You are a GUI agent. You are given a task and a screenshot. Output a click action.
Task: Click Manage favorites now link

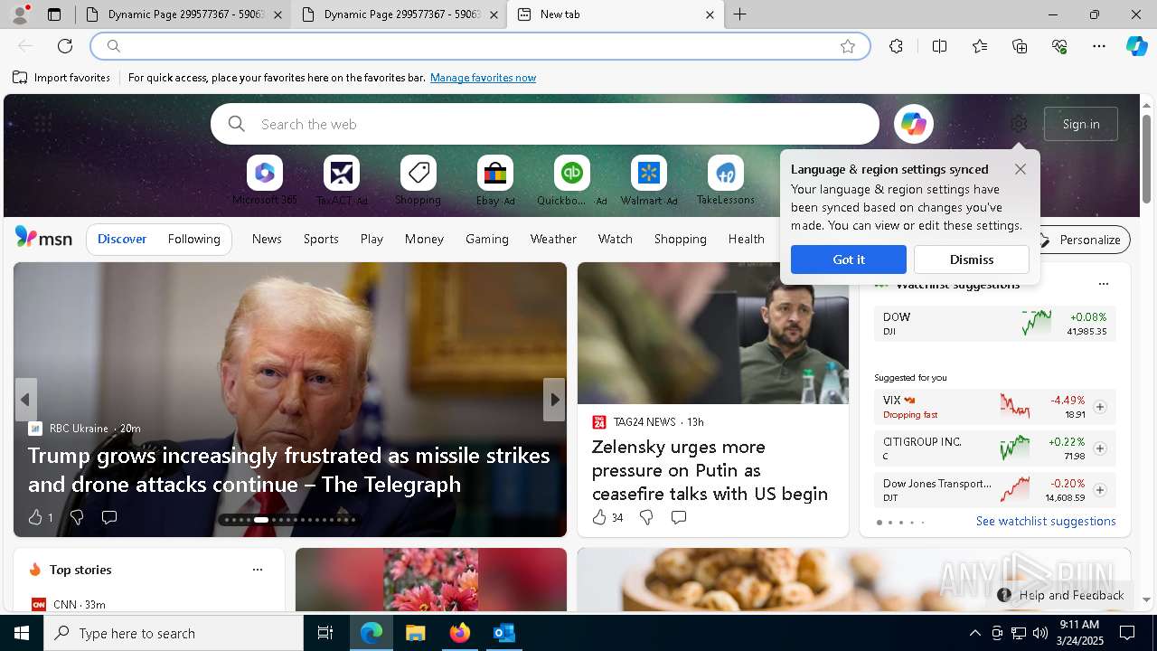[483, 78]
